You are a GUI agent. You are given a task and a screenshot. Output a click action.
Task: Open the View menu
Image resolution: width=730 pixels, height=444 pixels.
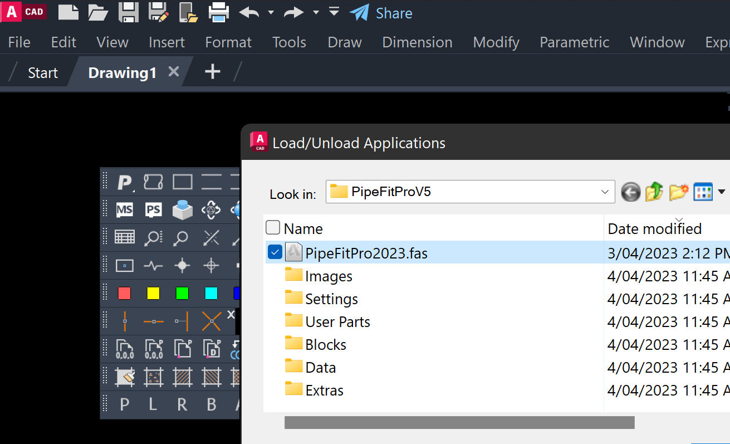pos(112,42)
